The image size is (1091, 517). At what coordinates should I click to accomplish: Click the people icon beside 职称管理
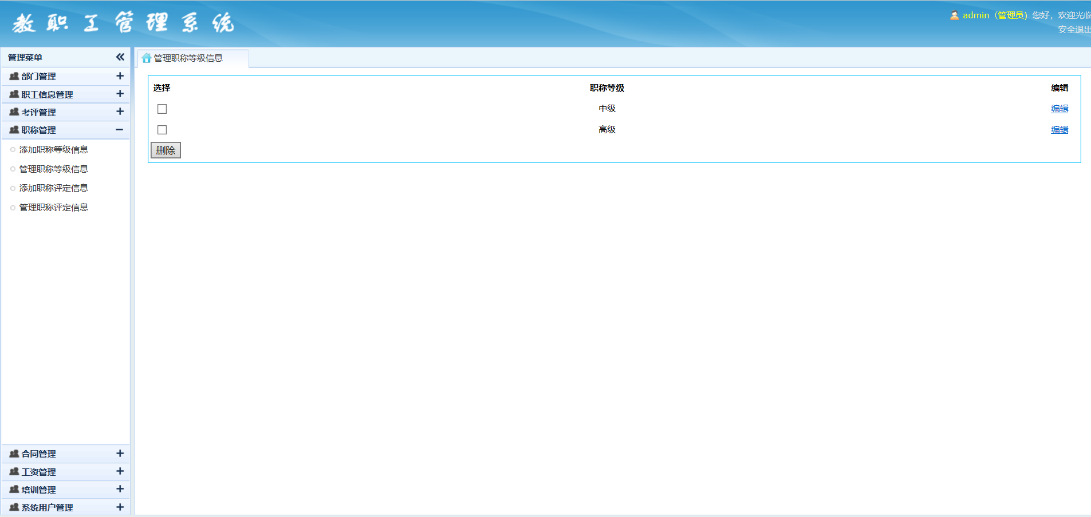pos(14,130)
